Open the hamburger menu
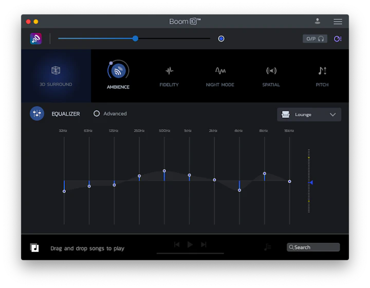The height and width of the screenshot is (288, 370). pyautogui.click(x=338, y=22)
